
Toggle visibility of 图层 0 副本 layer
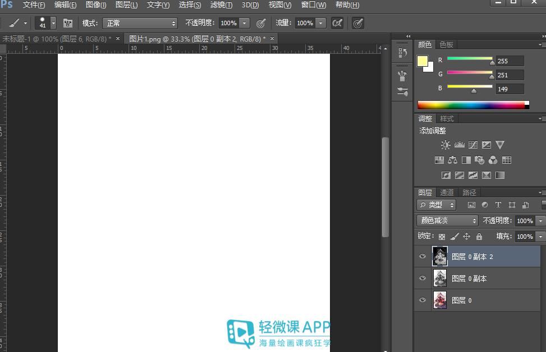tap(423, 279)
